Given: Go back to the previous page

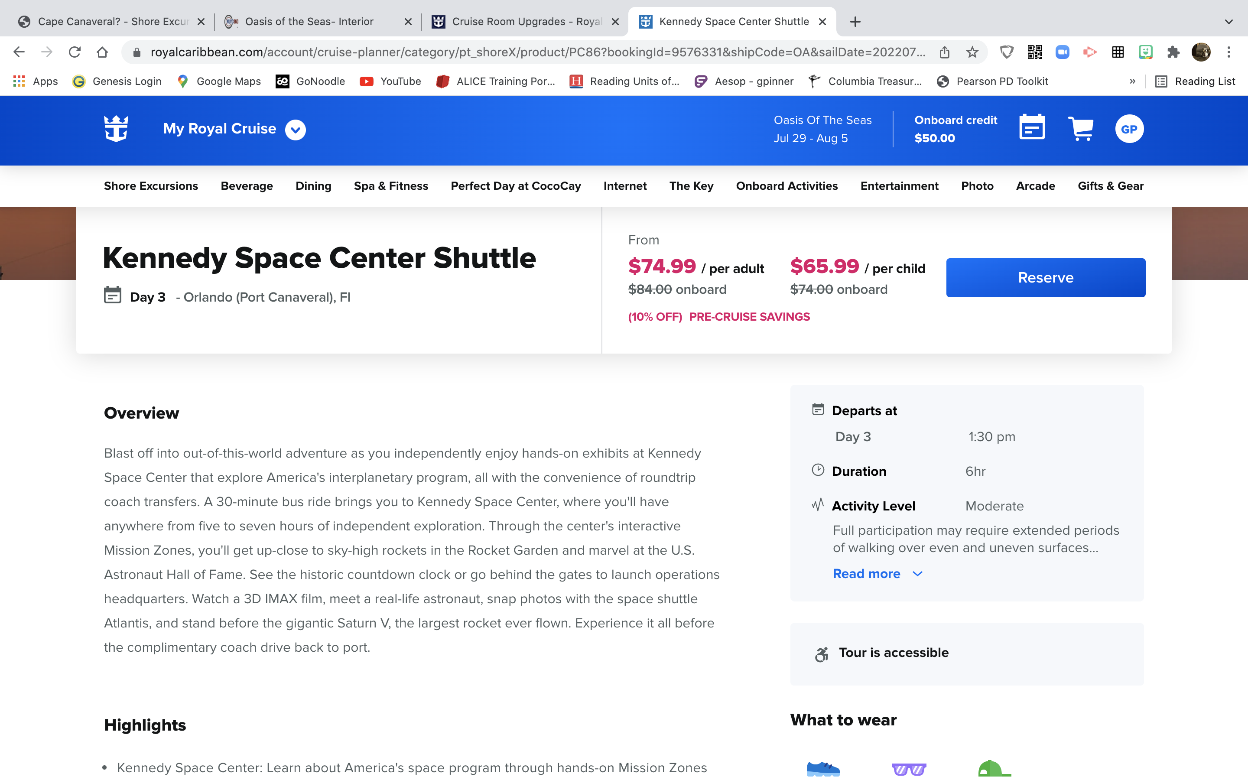Looking at the screenshot, I should coord(19,52).
